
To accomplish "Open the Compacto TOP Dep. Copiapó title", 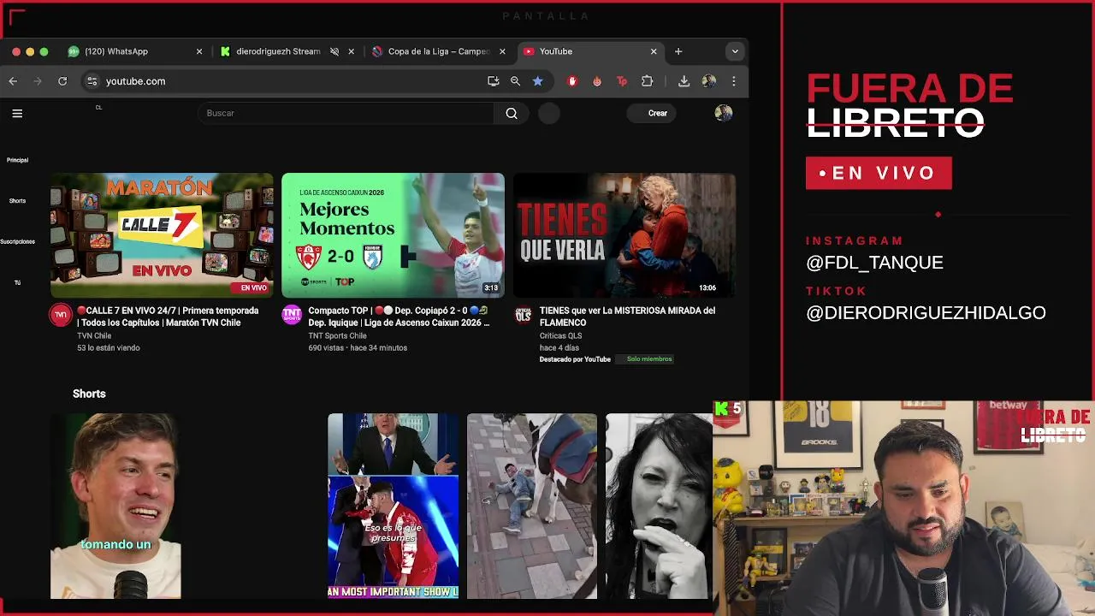I will 399,317.
